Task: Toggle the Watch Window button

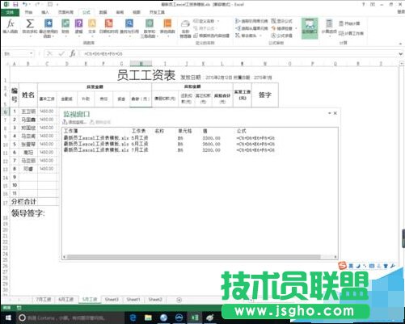Action: (310, 27)
